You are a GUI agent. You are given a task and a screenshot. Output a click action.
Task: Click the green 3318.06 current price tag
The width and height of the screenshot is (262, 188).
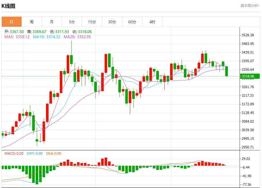[x=249, y=76]
